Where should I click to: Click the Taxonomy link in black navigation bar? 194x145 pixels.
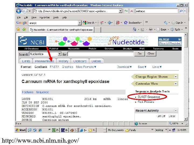[158, 49]
